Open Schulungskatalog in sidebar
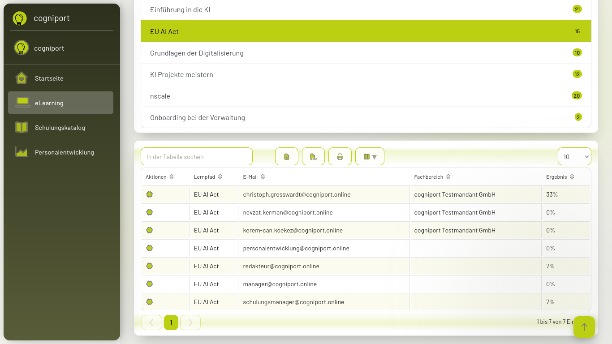 60,127
